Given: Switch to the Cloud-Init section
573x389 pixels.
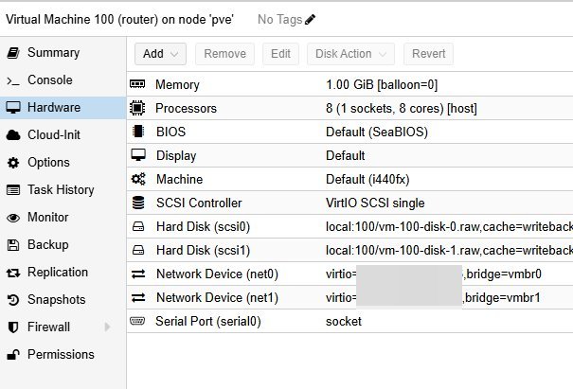Looking at the screenshot, I should pyautogui.click(x=54, y=135).
